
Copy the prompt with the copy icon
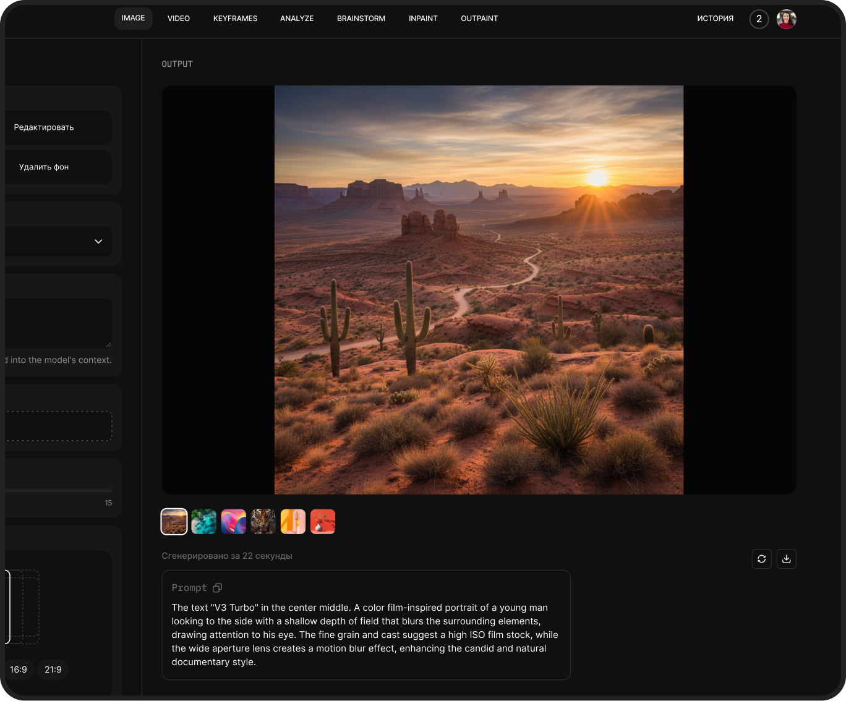tap(217, 588)
